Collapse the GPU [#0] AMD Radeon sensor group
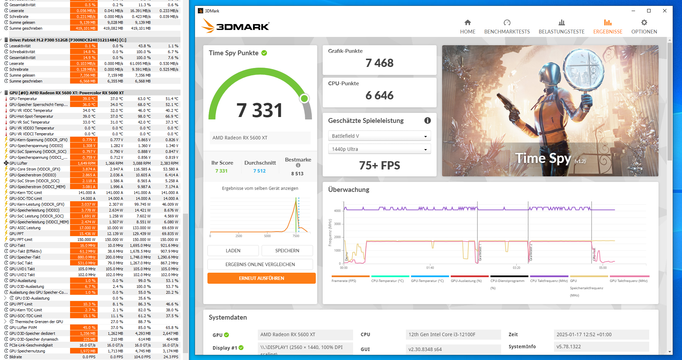Screen dimensions: 682x360 pos(1,93)
